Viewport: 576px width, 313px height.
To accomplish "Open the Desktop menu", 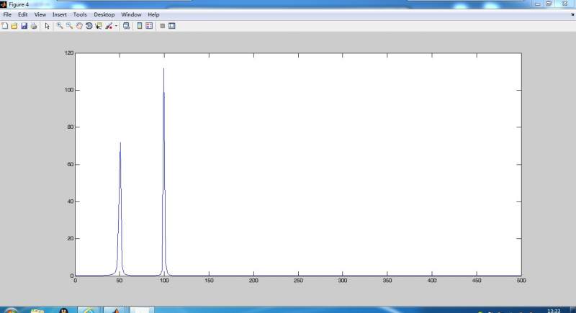I will (104, 14).
